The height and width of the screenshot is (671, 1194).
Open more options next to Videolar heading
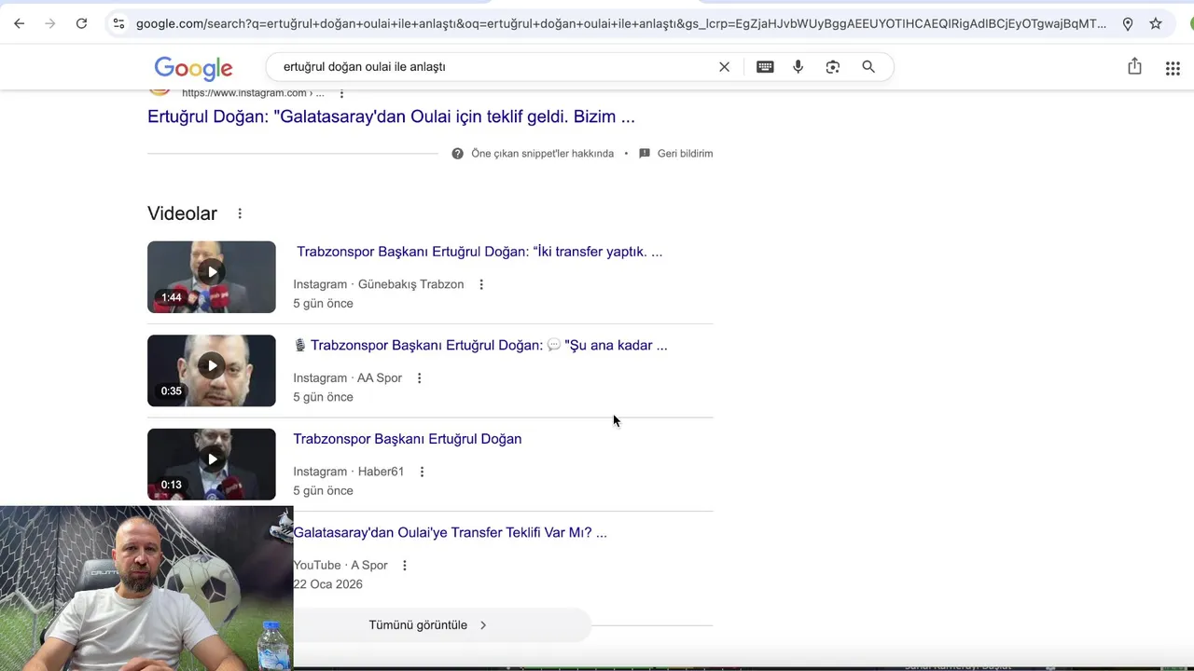240,213
